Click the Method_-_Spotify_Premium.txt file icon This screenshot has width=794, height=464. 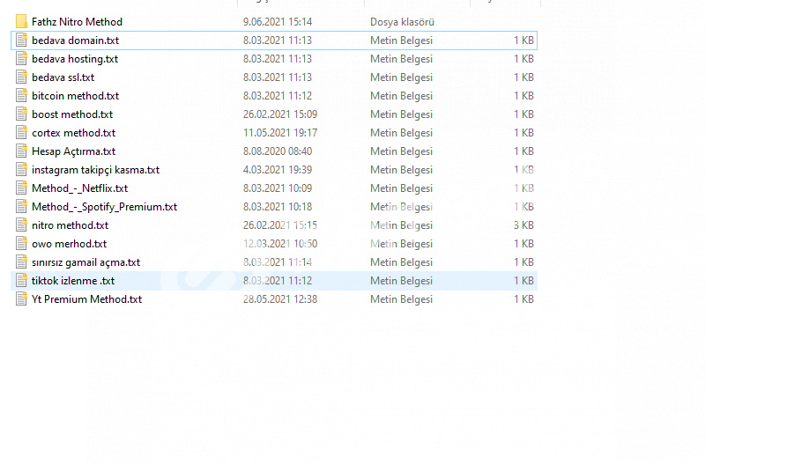tap(21, 207)
